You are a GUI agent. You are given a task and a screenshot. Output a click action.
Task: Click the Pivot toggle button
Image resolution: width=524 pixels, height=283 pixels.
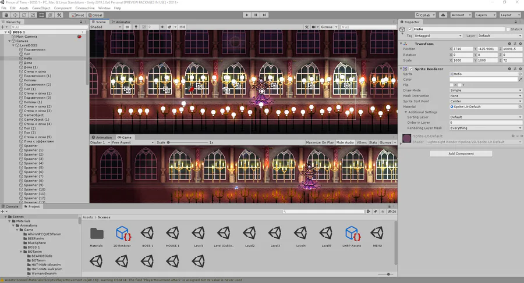click(78, 15)
